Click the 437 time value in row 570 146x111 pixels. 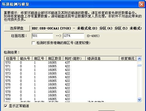[67, 63]
